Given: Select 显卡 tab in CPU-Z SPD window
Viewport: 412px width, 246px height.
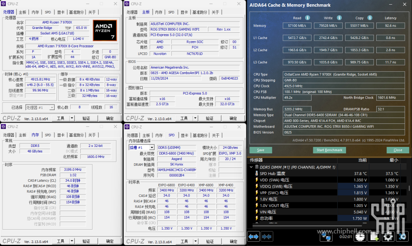Looking at the screenshot, I should tap(185, 135).
